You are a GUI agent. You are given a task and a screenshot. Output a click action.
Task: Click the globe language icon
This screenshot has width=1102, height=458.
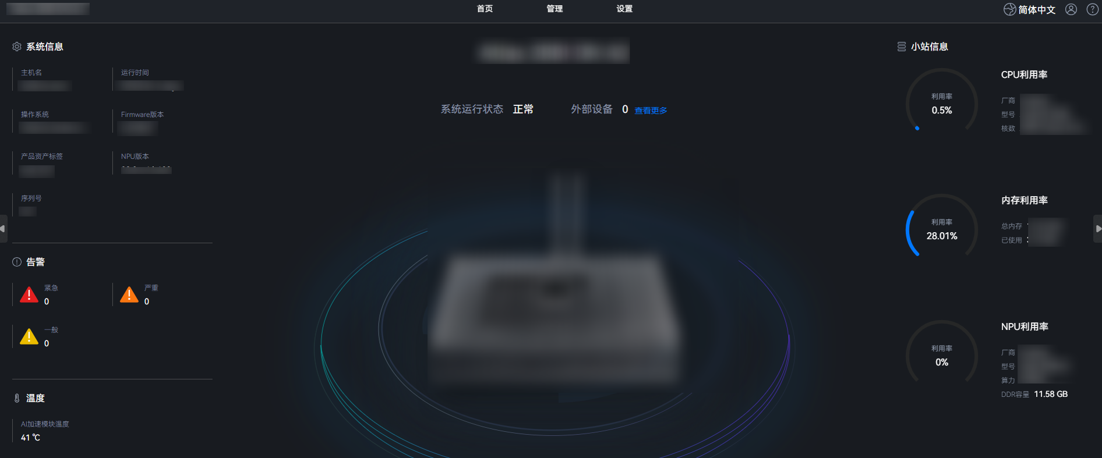(1009, 9)
